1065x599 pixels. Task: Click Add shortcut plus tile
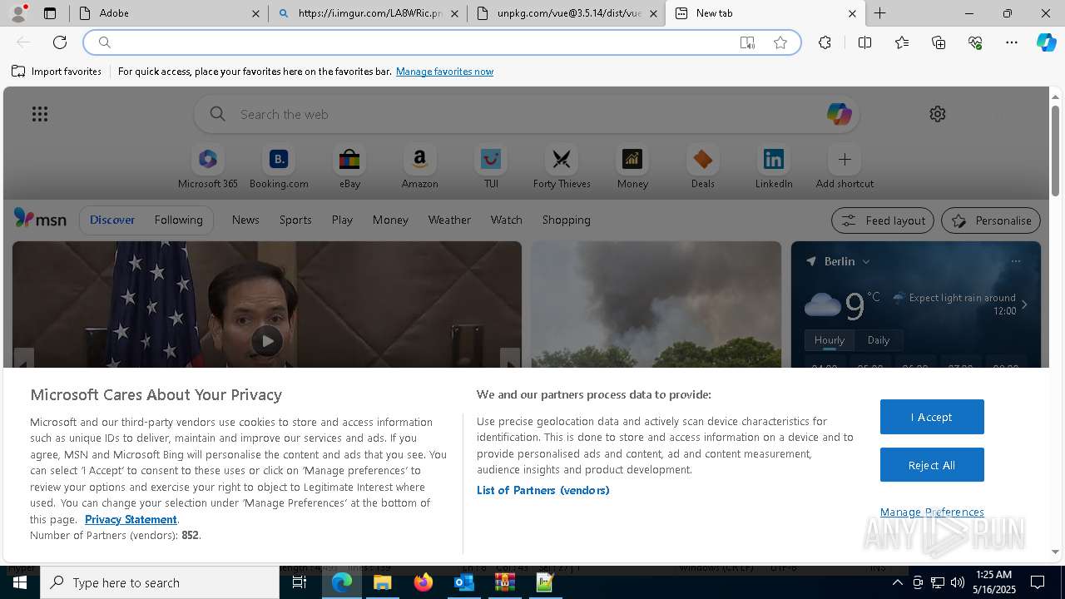[x=845, y=167]
